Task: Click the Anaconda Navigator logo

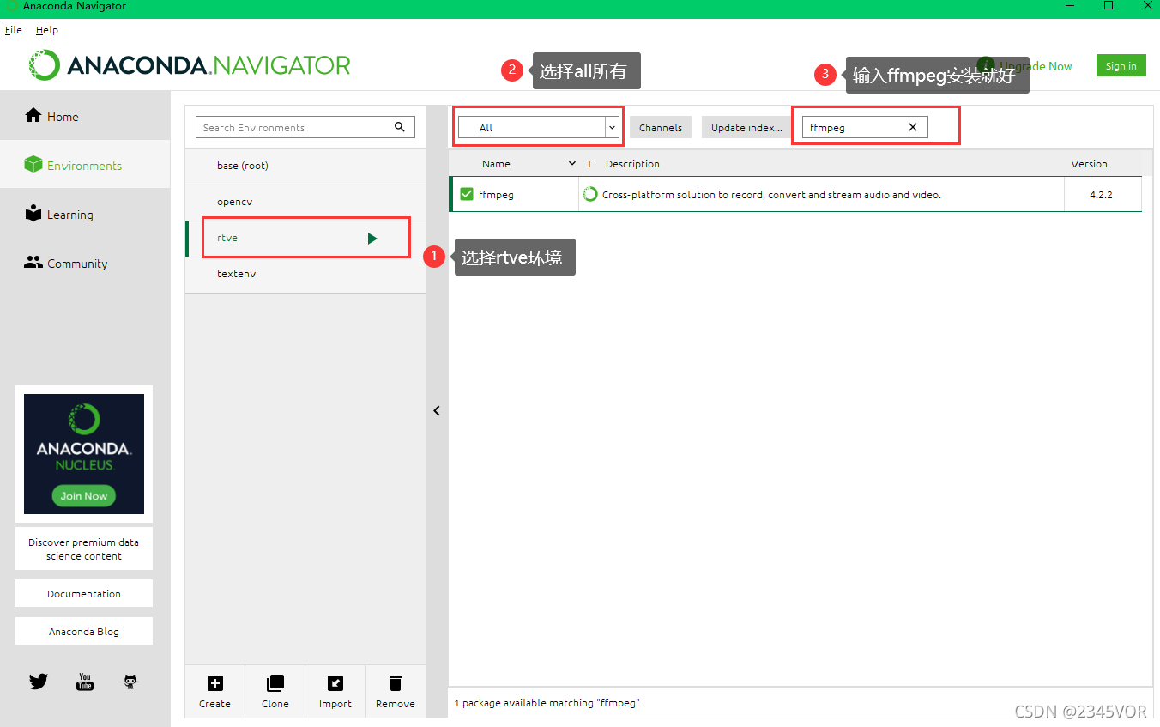Action: coord(189,65)
